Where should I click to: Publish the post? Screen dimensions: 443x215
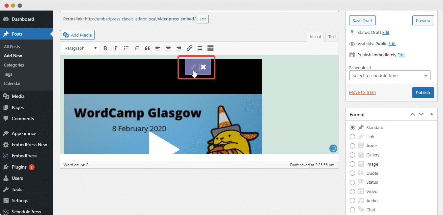423,93
